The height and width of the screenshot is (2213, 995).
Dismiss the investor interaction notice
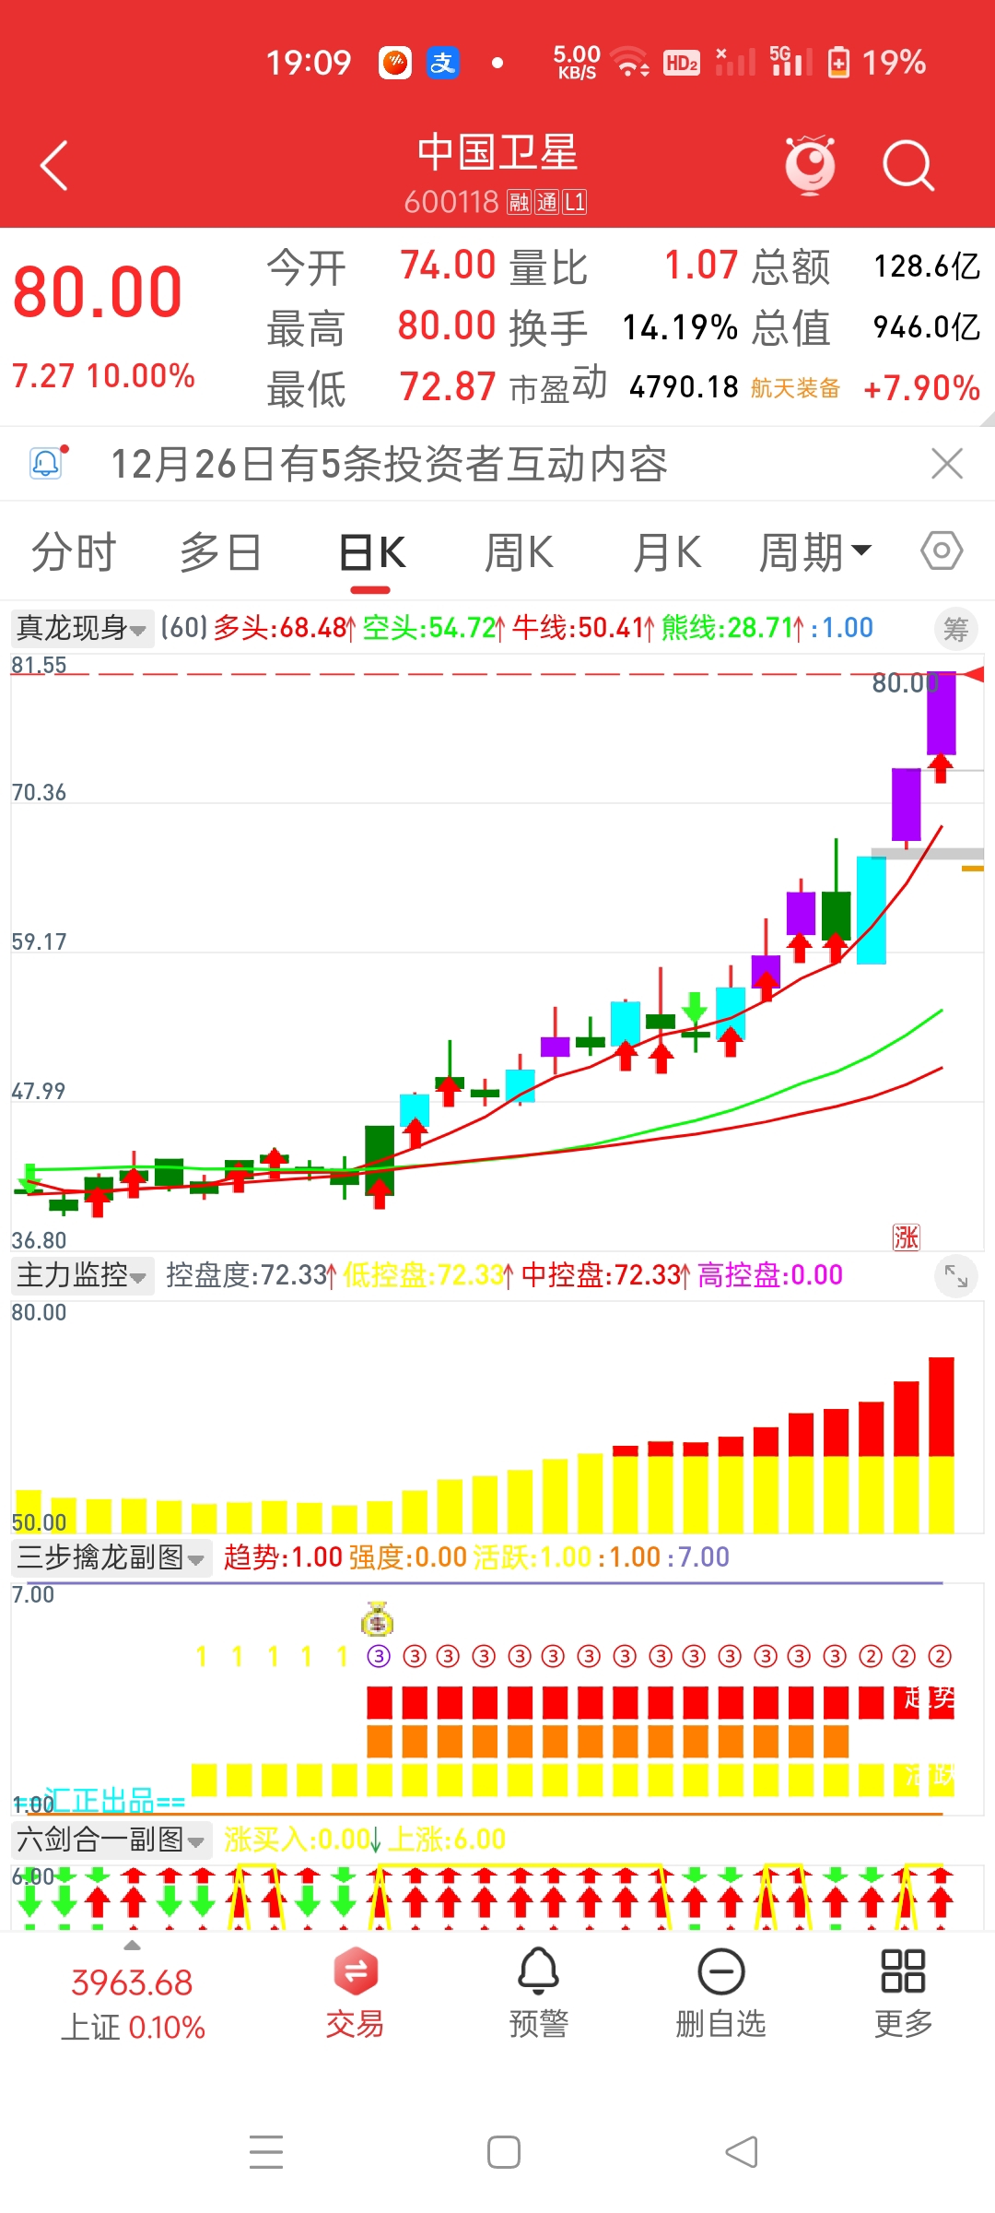(947, 463)
